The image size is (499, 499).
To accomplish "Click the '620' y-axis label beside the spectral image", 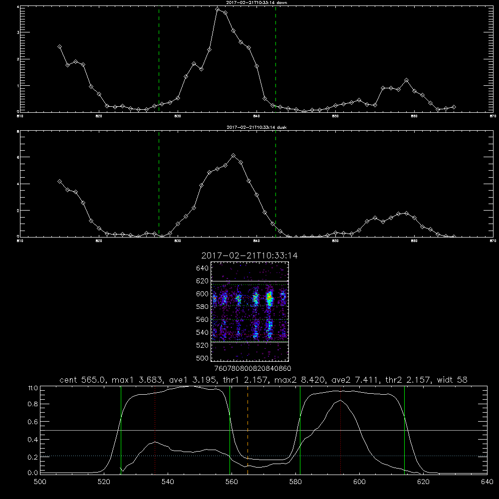I will 203,281.
